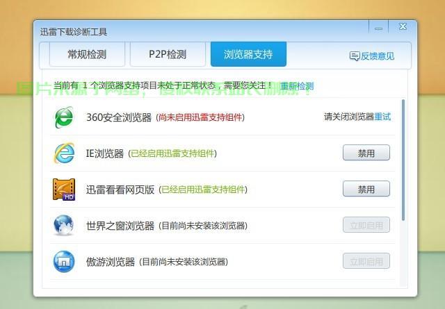Click the 360安全浏览器 green e icon
This screenshot has height=309, width=445.
[63, 117]
